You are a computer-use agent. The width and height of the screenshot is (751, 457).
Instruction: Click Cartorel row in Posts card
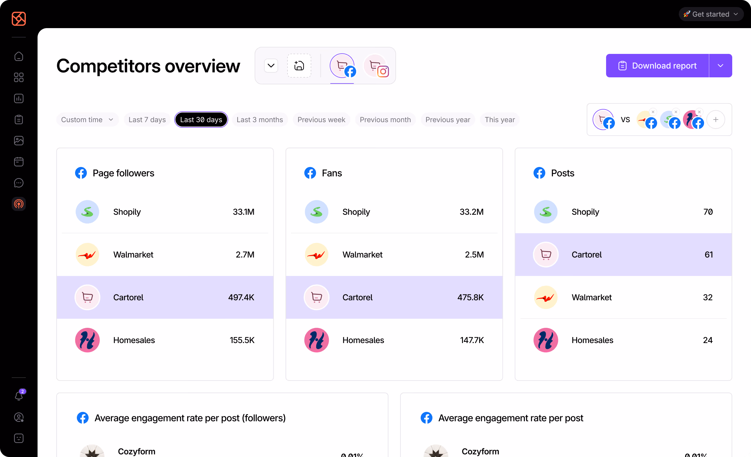623,255
